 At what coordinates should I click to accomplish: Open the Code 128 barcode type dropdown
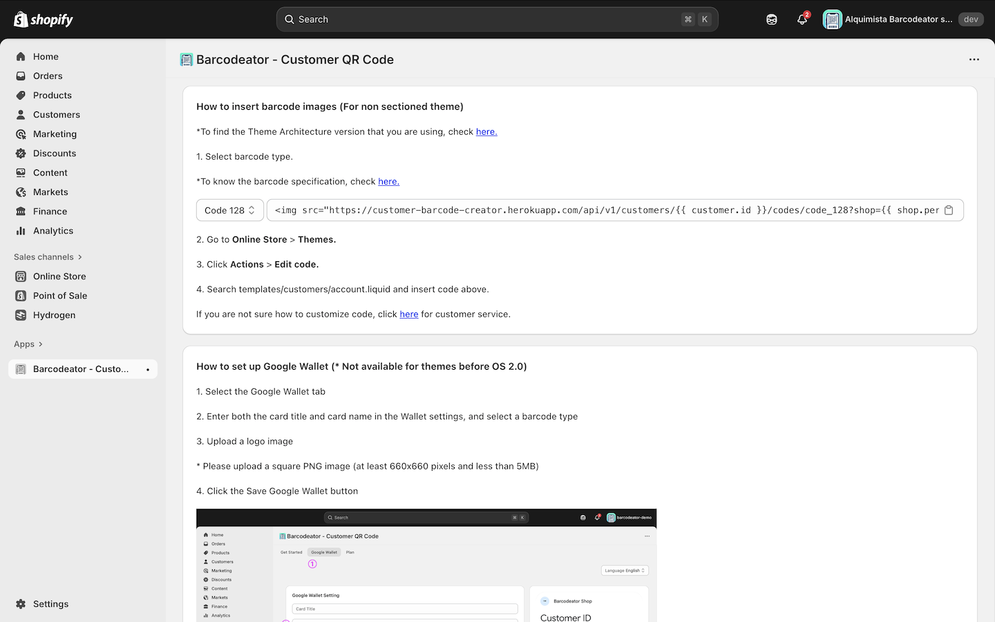pyautogui.click(x=229, y=210)
